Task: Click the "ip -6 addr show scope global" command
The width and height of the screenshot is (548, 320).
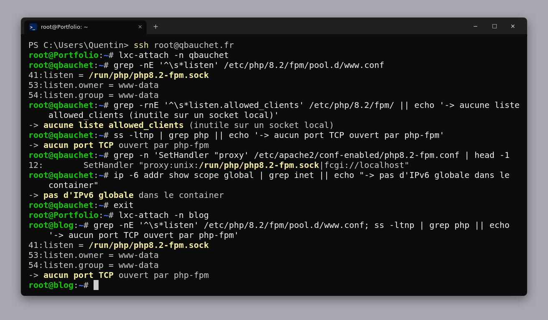Action: coord(184,175)
